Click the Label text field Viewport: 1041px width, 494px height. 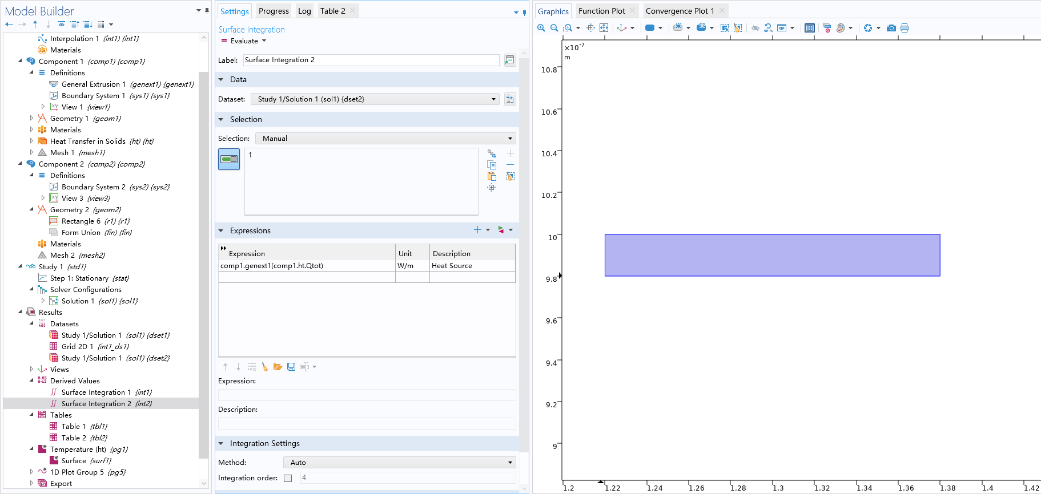point(371,60)
